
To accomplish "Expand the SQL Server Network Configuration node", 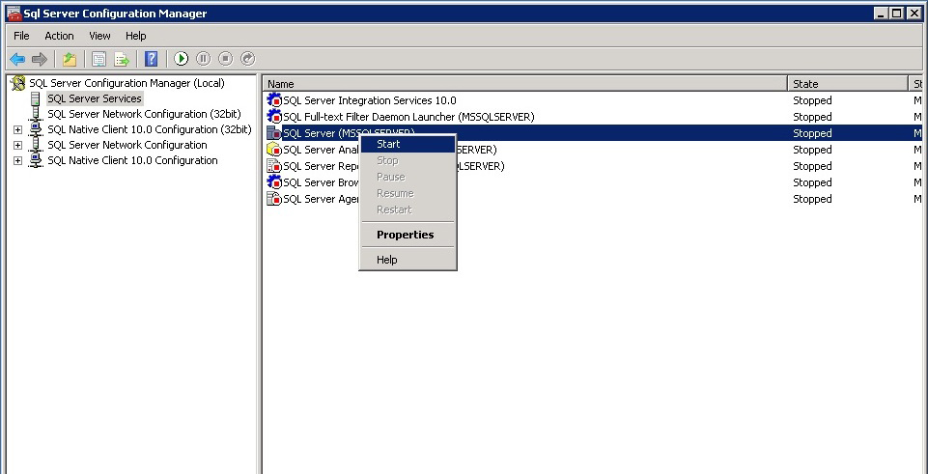I will (x=17, y=145).
